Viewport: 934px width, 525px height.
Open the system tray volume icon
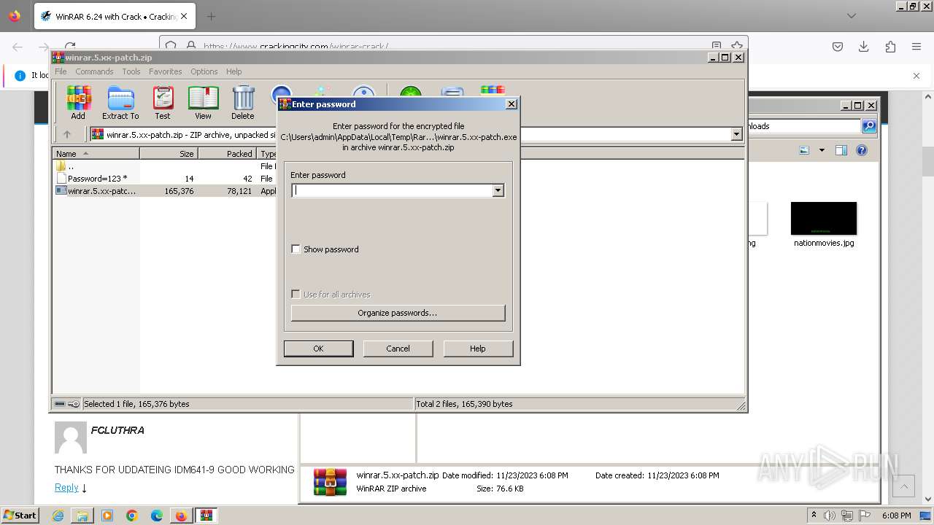tap(830, 516)
